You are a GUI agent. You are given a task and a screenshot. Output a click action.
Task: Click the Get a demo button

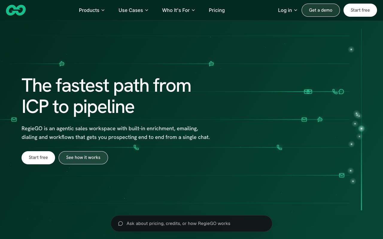tap(321, 10)
